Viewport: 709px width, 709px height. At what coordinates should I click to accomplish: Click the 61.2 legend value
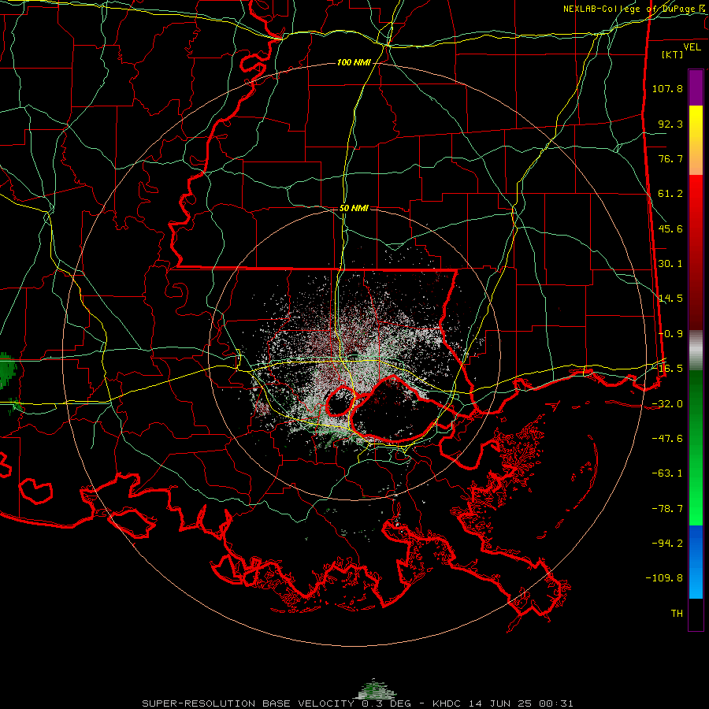(670, 194)
